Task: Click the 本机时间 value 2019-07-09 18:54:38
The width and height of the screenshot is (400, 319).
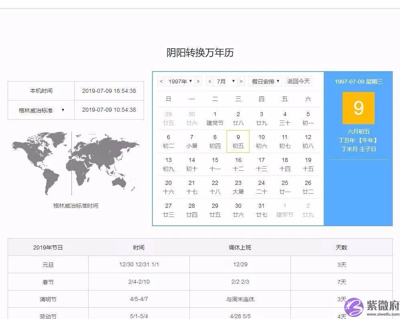Action: pyautogui.click(x=109, y=91)
